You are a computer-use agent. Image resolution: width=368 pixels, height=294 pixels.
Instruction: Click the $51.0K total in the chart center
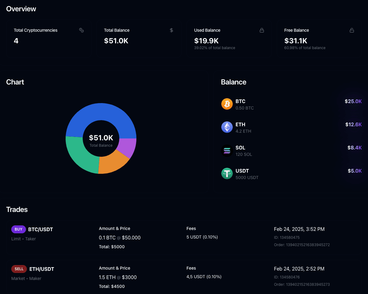click(x=101, y=138)
